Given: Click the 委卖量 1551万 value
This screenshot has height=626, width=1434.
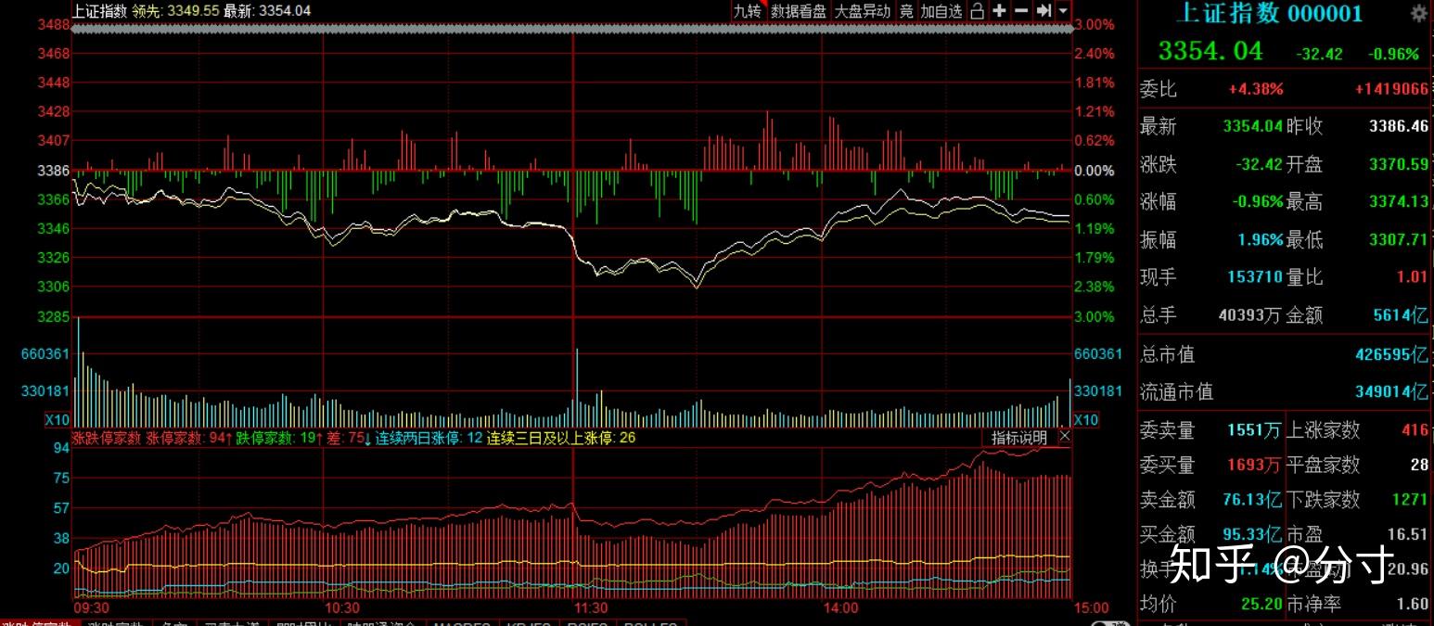Looking at the screenshot, I should click(1254, 429).
